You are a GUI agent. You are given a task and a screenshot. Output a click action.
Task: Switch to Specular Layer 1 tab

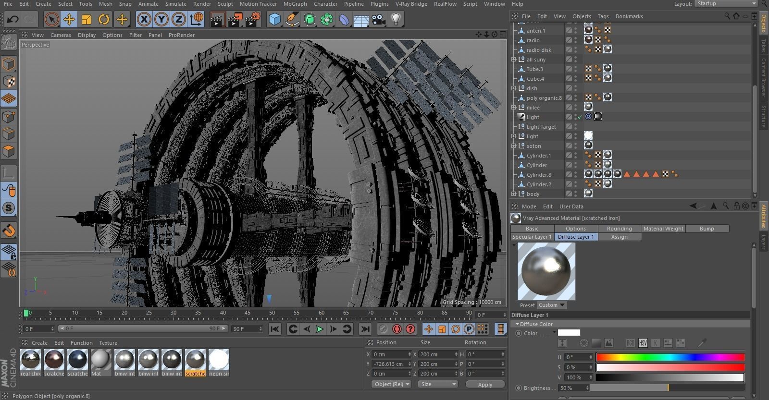(x=532, y=237)
